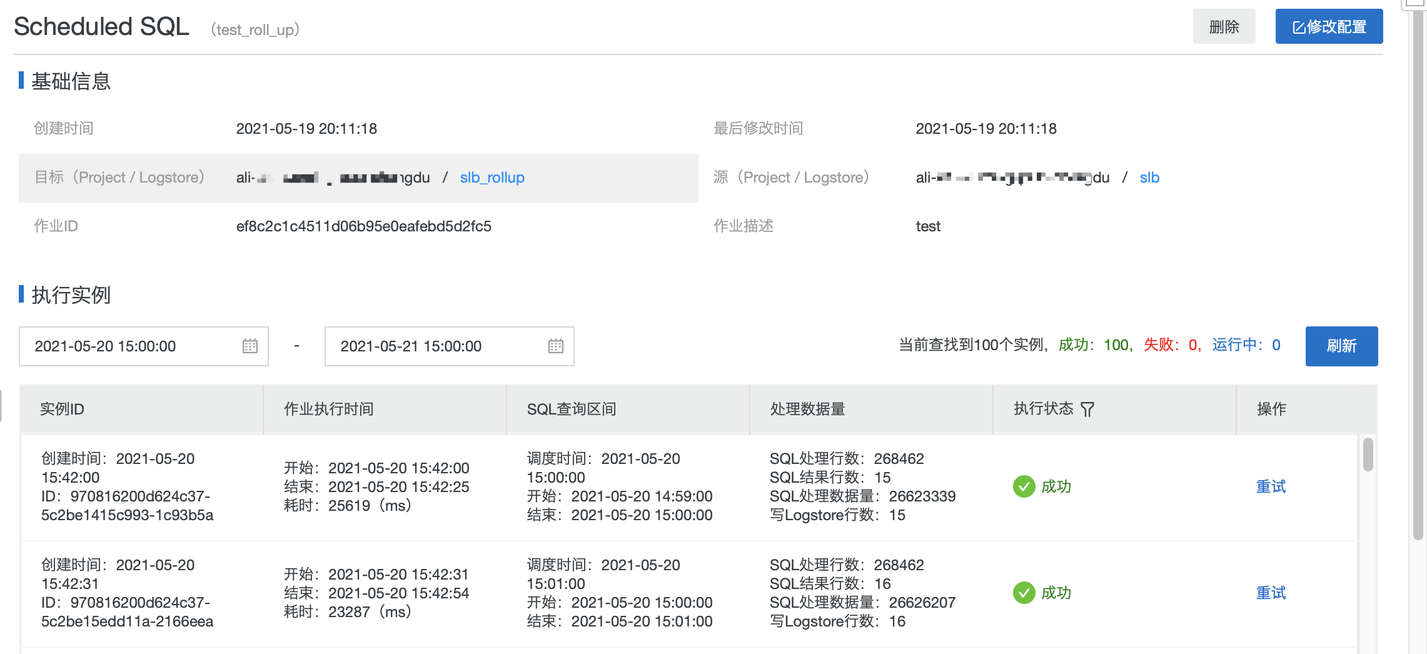Click success check icon in the 15:42:00 row

click(x=1024, y=486)
